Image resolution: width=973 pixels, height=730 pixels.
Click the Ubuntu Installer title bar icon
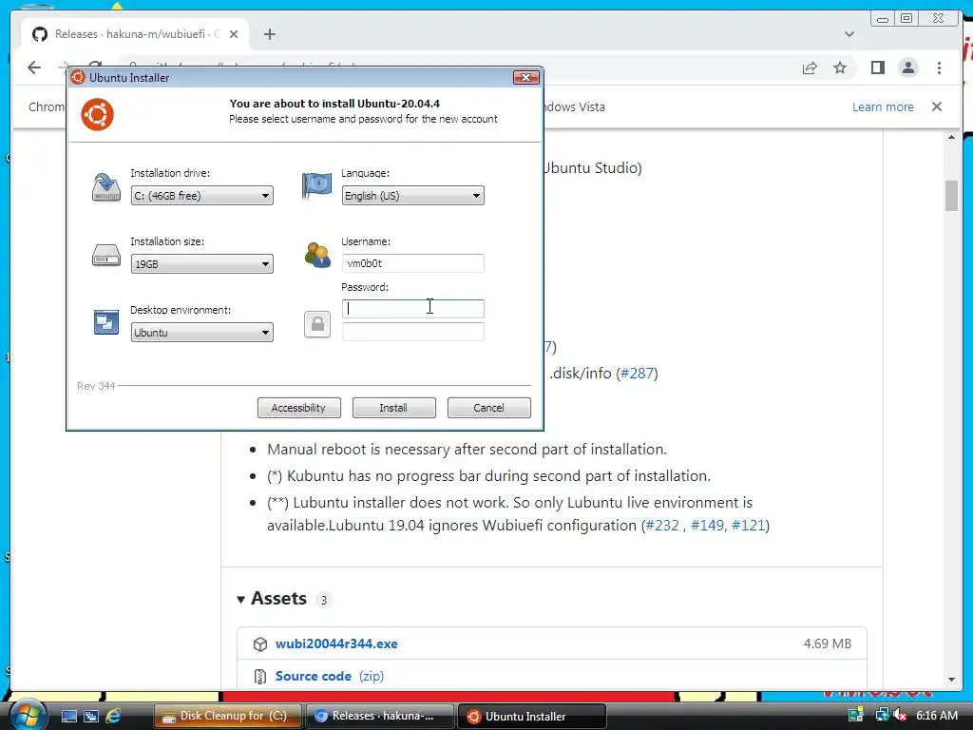click(78, 78)
